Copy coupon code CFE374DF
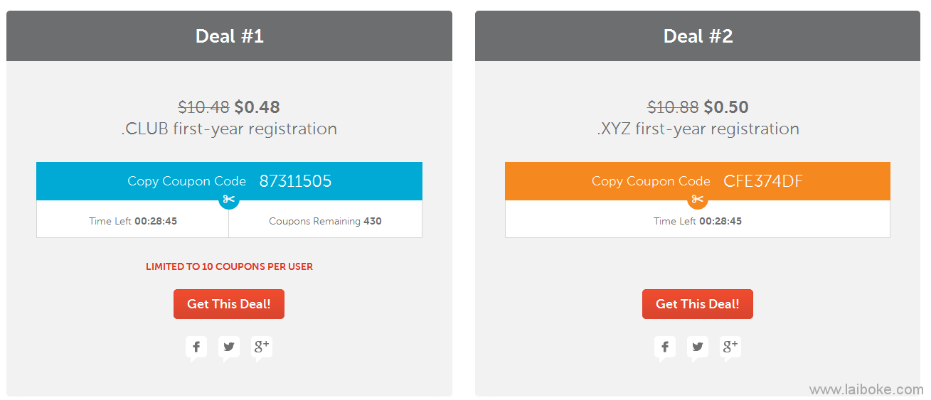This screenshot has width=931, height=400. click(698, 181)
